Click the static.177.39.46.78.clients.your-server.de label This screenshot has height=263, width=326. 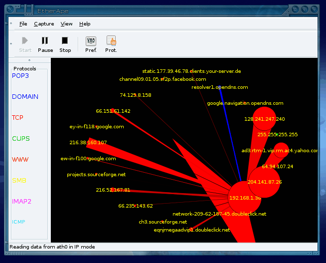coord(191,71)
